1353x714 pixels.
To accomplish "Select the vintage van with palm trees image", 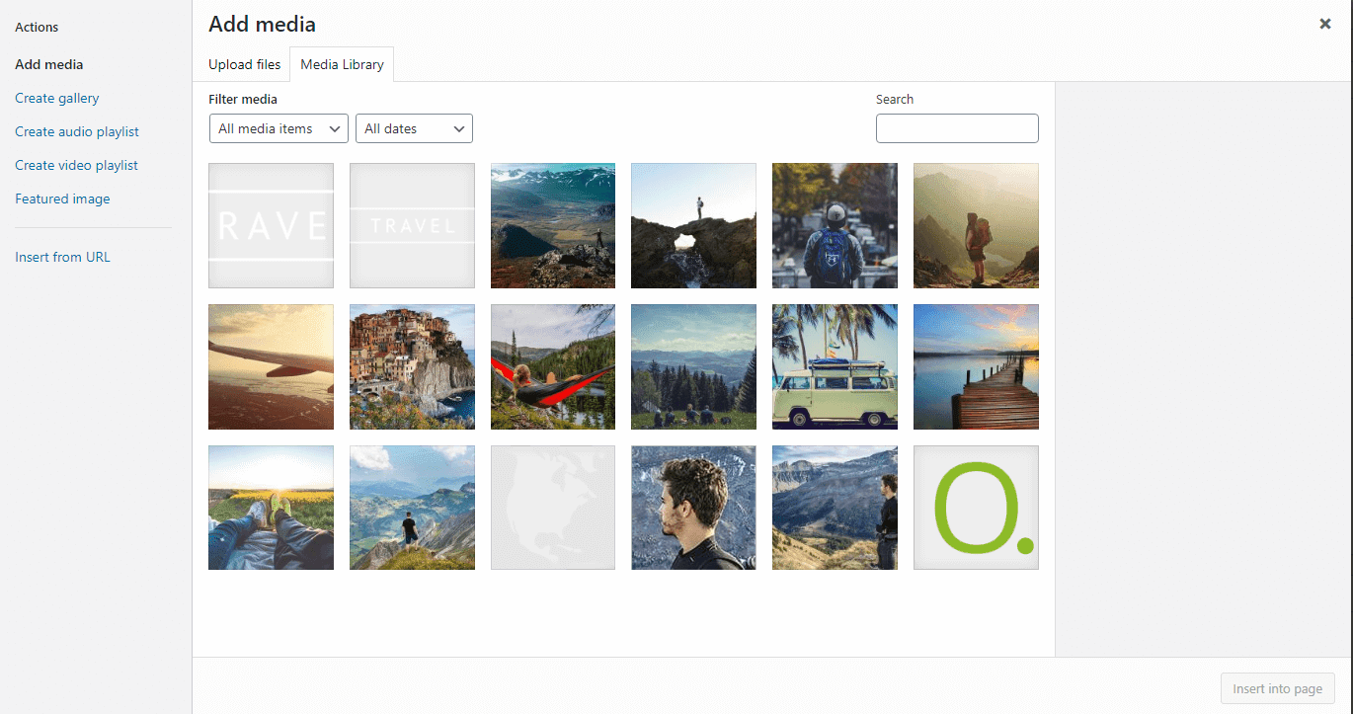I will [835, 366].
